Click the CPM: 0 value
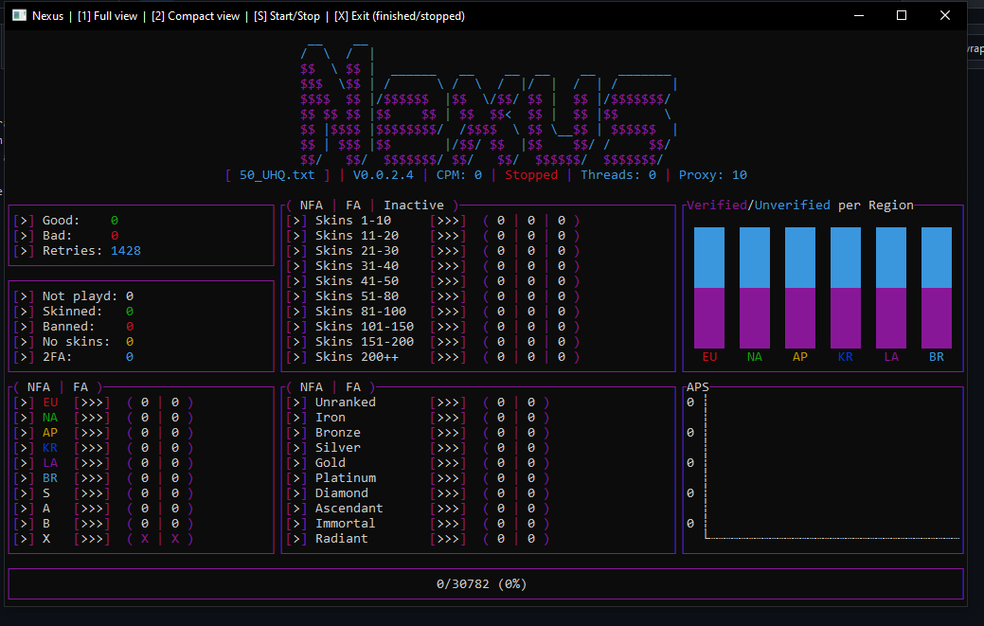The width and height of the screenshot is (984, 626). [458, 175]
